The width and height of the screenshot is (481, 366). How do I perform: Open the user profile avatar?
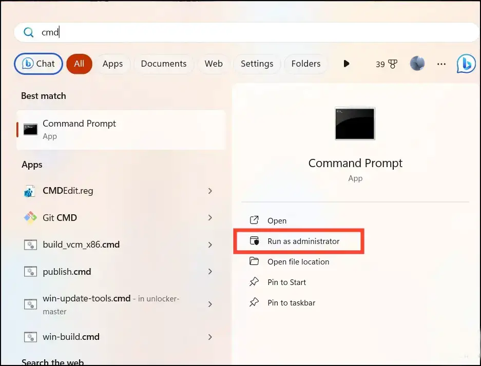click(x=417, y=64)
